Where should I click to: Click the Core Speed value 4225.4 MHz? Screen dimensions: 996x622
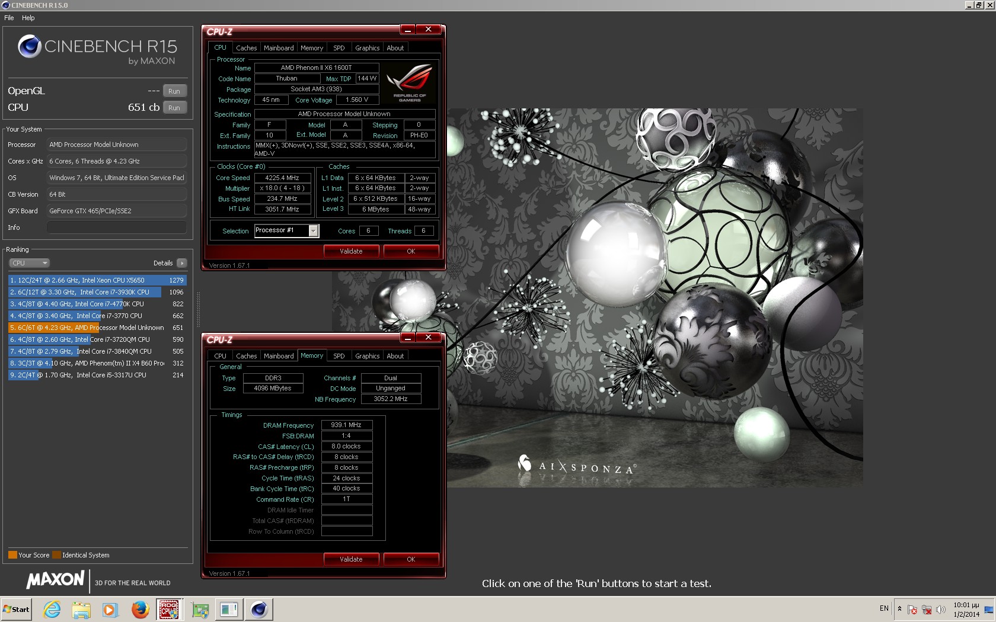pos(282,178)
